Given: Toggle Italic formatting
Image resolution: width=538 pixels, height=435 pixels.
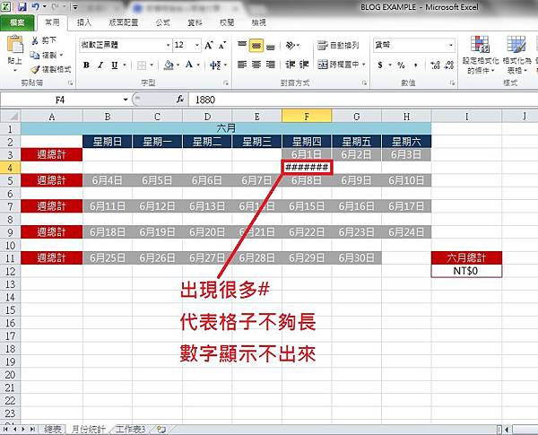Looking at the screenshot, I should point(100,65).
